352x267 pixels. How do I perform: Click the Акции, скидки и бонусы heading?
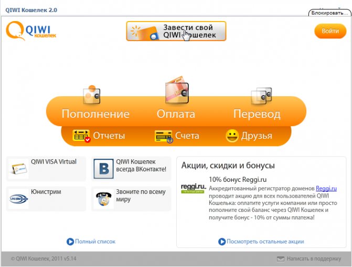pos(228,166)
